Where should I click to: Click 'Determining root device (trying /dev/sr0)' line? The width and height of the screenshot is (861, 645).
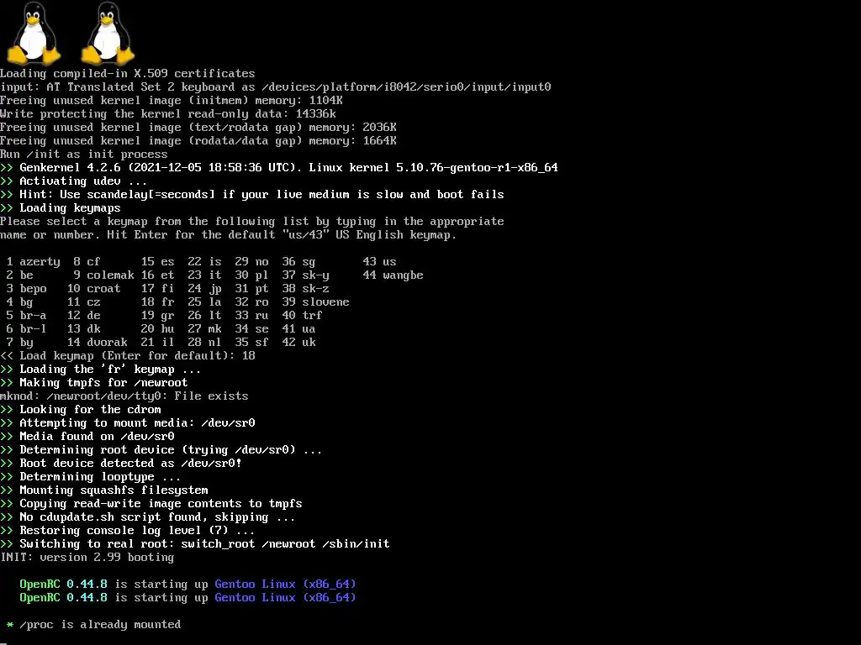[161, 450]
